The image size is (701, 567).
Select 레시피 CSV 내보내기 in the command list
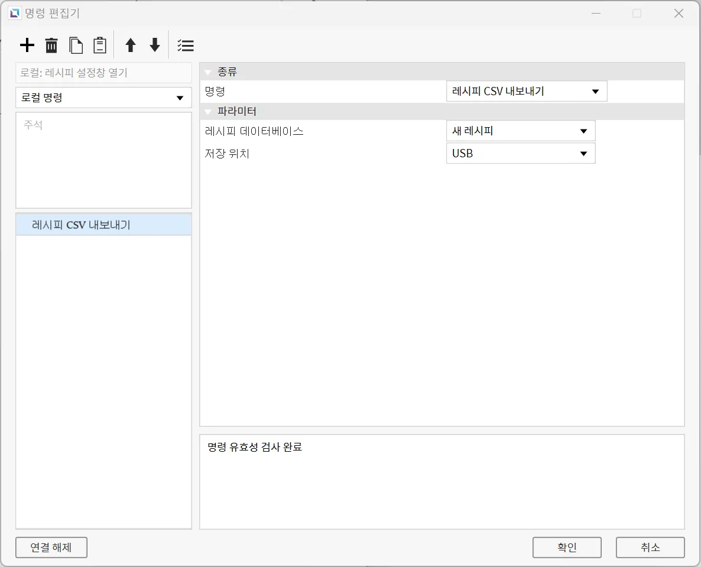pos(81,225)
